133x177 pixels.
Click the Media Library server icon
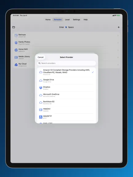point(16,57)
